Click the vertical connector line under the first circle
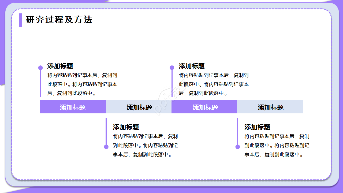Image resolution: width=343 pixels, height=193 pixels. 40,83
